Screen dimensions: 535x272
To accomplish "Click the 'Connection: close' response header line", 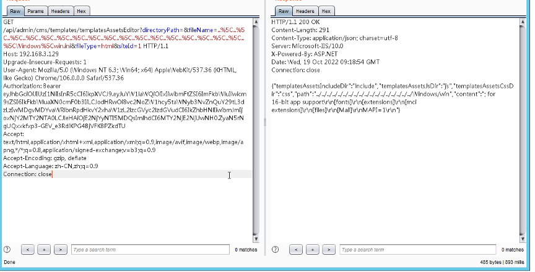I will [x=295, y=70].
